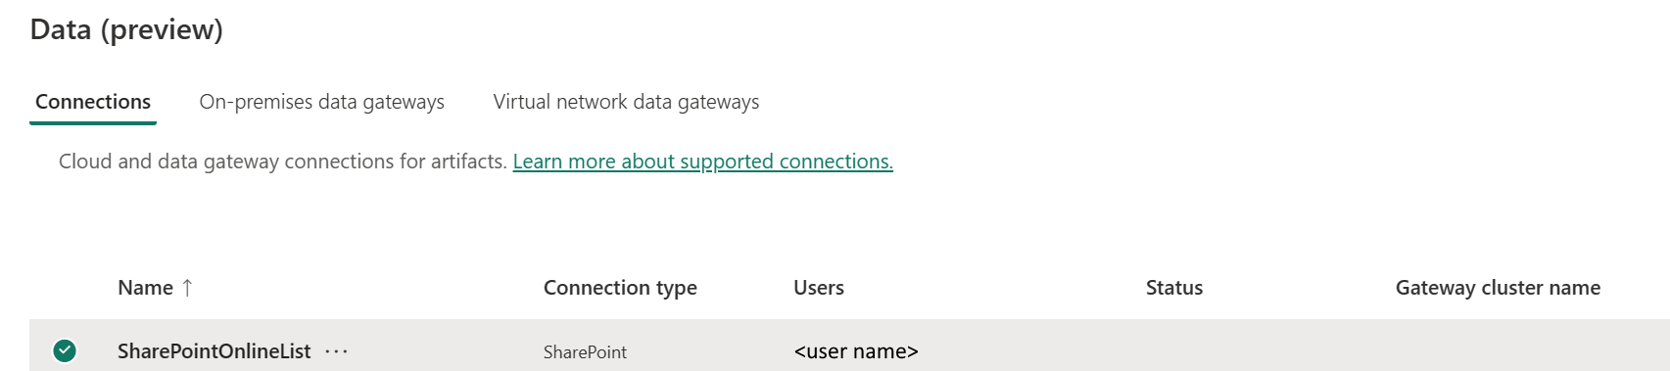Click the Status column header
Image resolution: width=1670 pixels, height=371 pixels.
click(1174, 288)
